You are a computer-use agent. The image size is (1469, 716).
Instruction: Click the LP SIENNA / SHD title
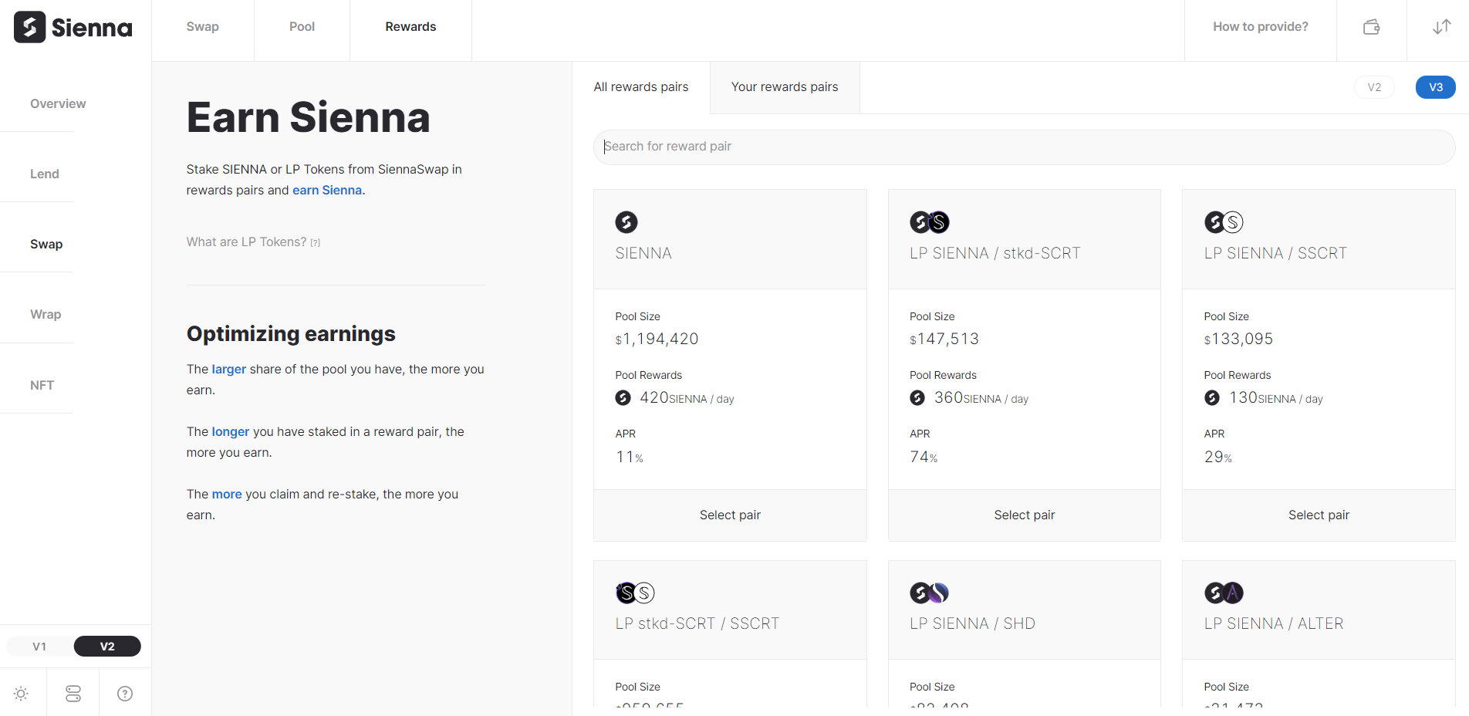pyautogui.click(x=972, y=623)
